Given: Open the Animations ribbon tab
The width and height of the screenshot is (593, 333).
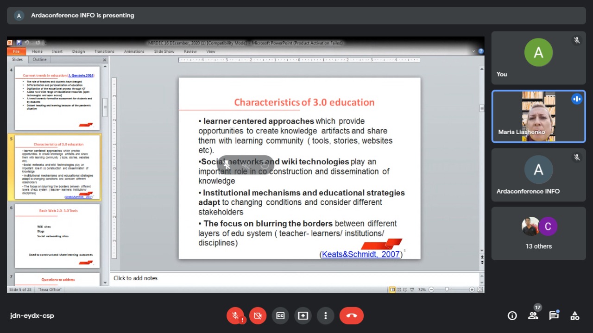Looking at the screenshot, I should click(134, 51).
